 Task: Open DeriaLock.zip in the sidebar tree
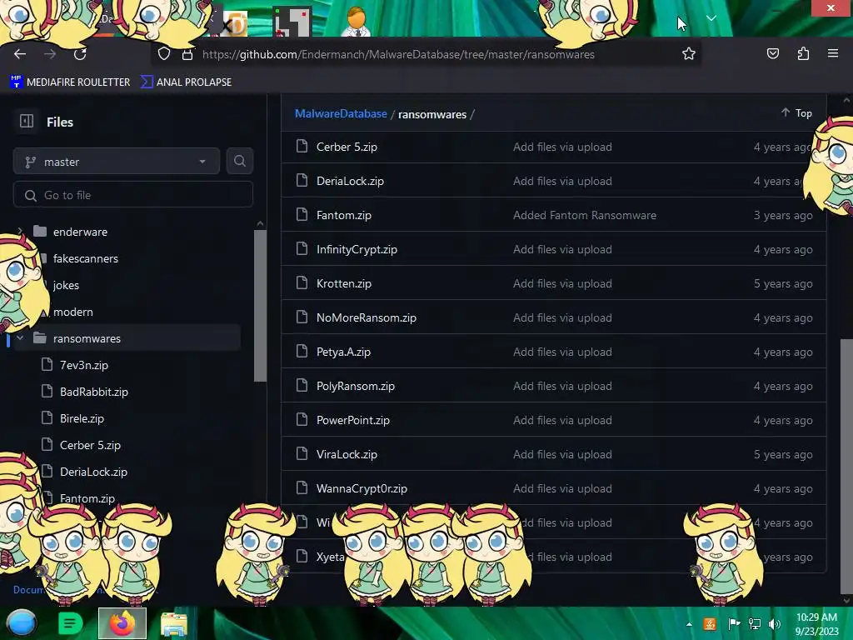(x=93, y=472)
